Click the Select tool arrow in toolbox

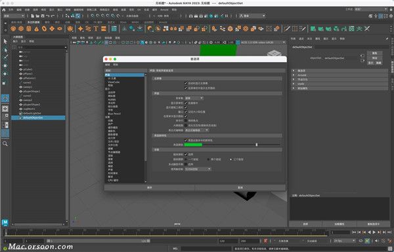[5, 41]
